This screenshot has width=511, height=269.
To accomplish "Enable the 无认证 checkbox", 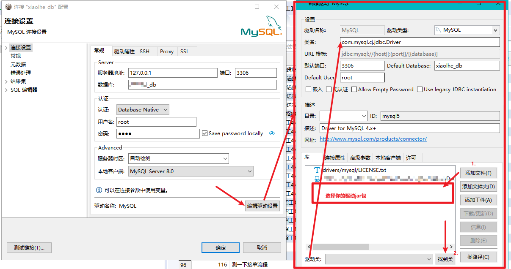I will pos(328,90).
